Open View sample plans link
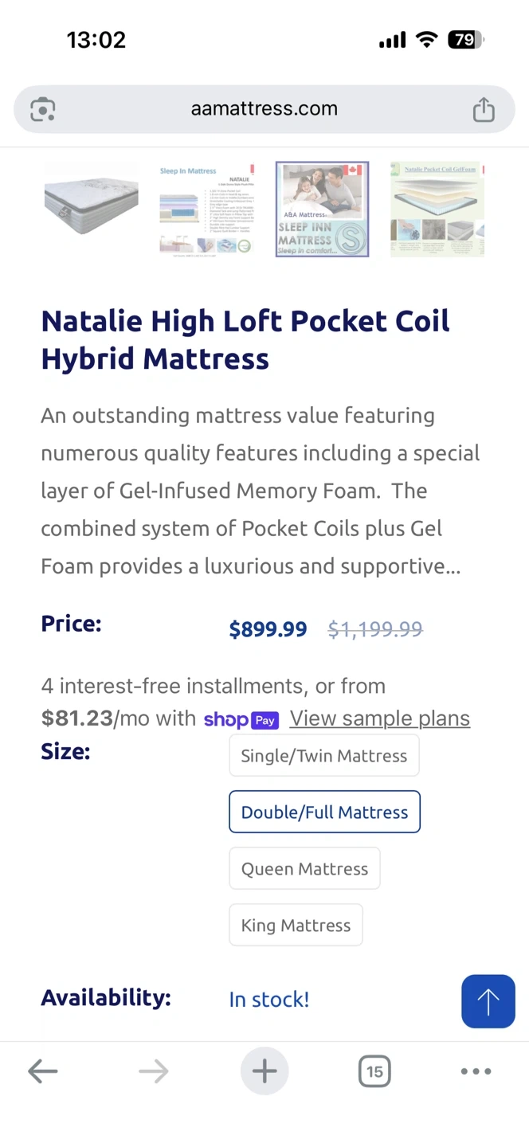This screenshot has height=1147, width=529. [x=379, y=718]
